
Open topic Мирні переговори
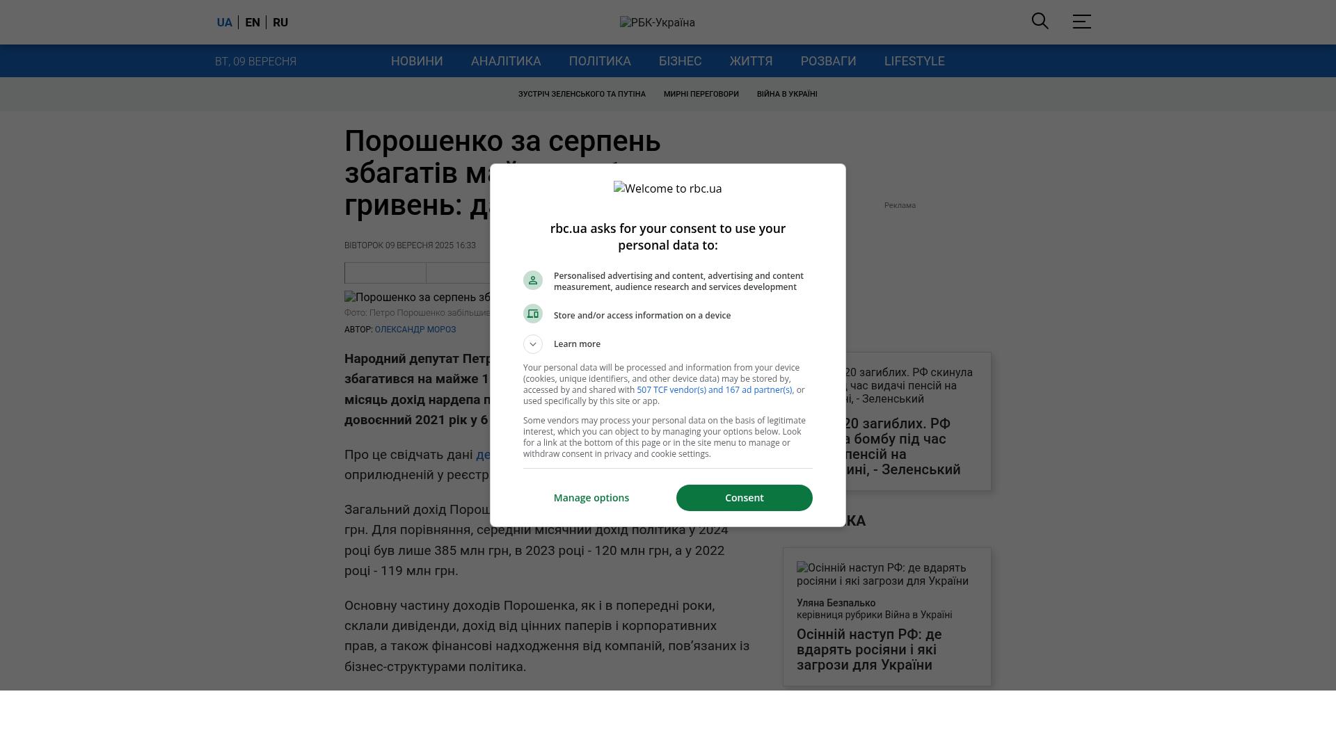[x=701, y=94]
